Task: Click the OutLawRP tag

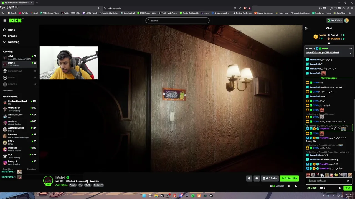Action: 98,185
